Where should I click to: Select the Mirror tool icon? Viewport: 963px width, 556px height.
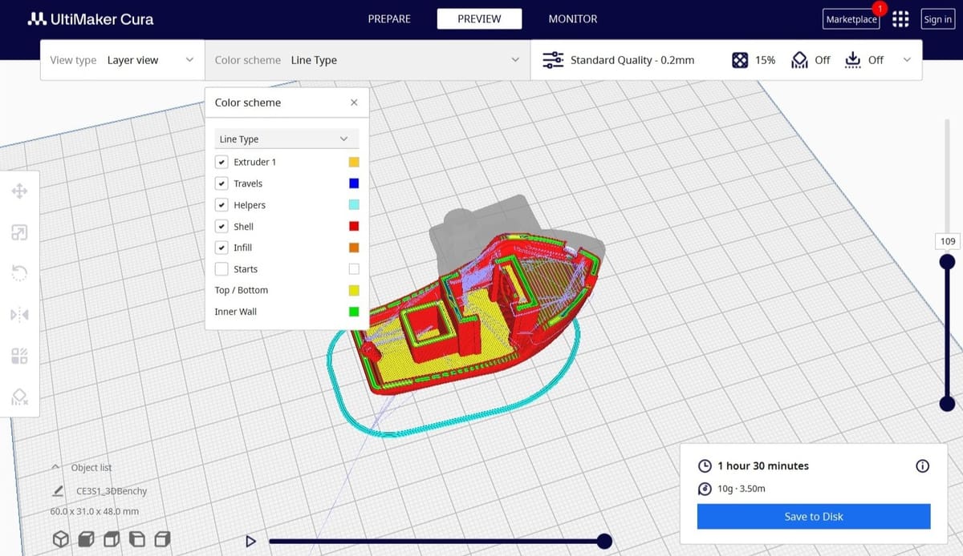point(20,315)
